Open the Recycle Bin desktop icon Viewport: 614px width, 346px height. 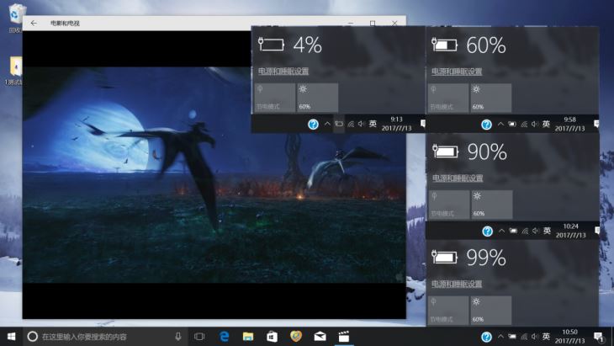pos(16,18)
